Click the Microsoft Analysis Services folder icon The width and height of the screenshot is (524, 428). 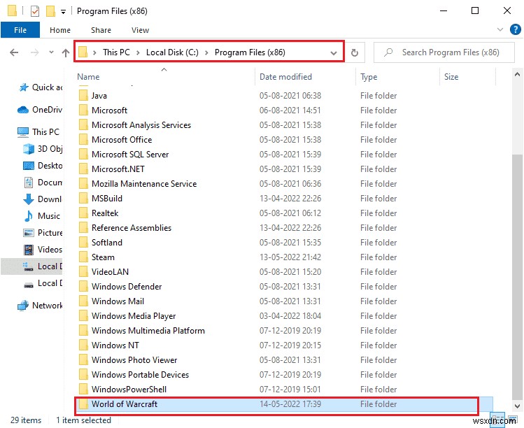tap(83, 125)
